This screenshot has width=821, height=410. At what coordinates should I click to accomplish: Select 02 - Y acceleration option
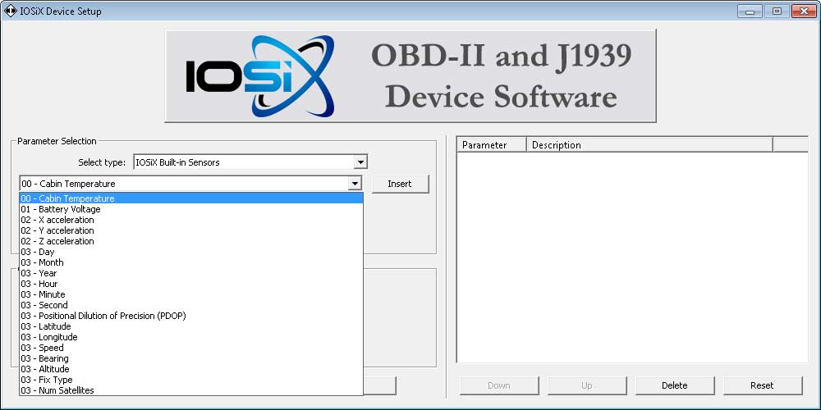191,230
